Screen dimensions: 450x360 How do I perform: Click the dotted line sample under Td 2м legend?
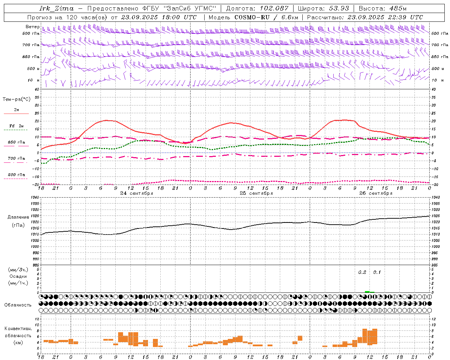pos(15,130)
